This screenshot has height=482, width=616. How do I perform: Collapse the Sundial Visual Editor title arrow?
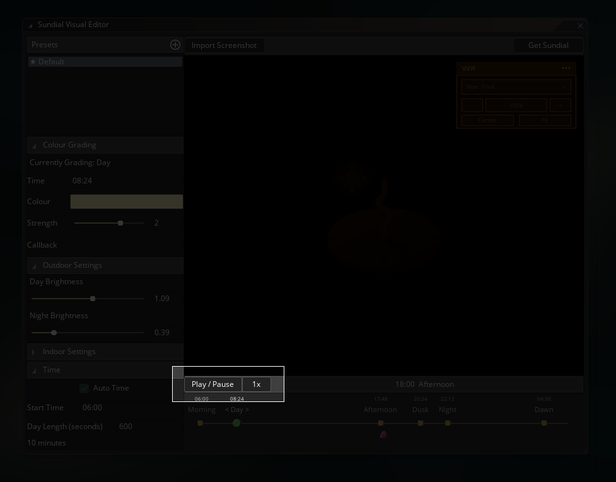coord(30,25)
